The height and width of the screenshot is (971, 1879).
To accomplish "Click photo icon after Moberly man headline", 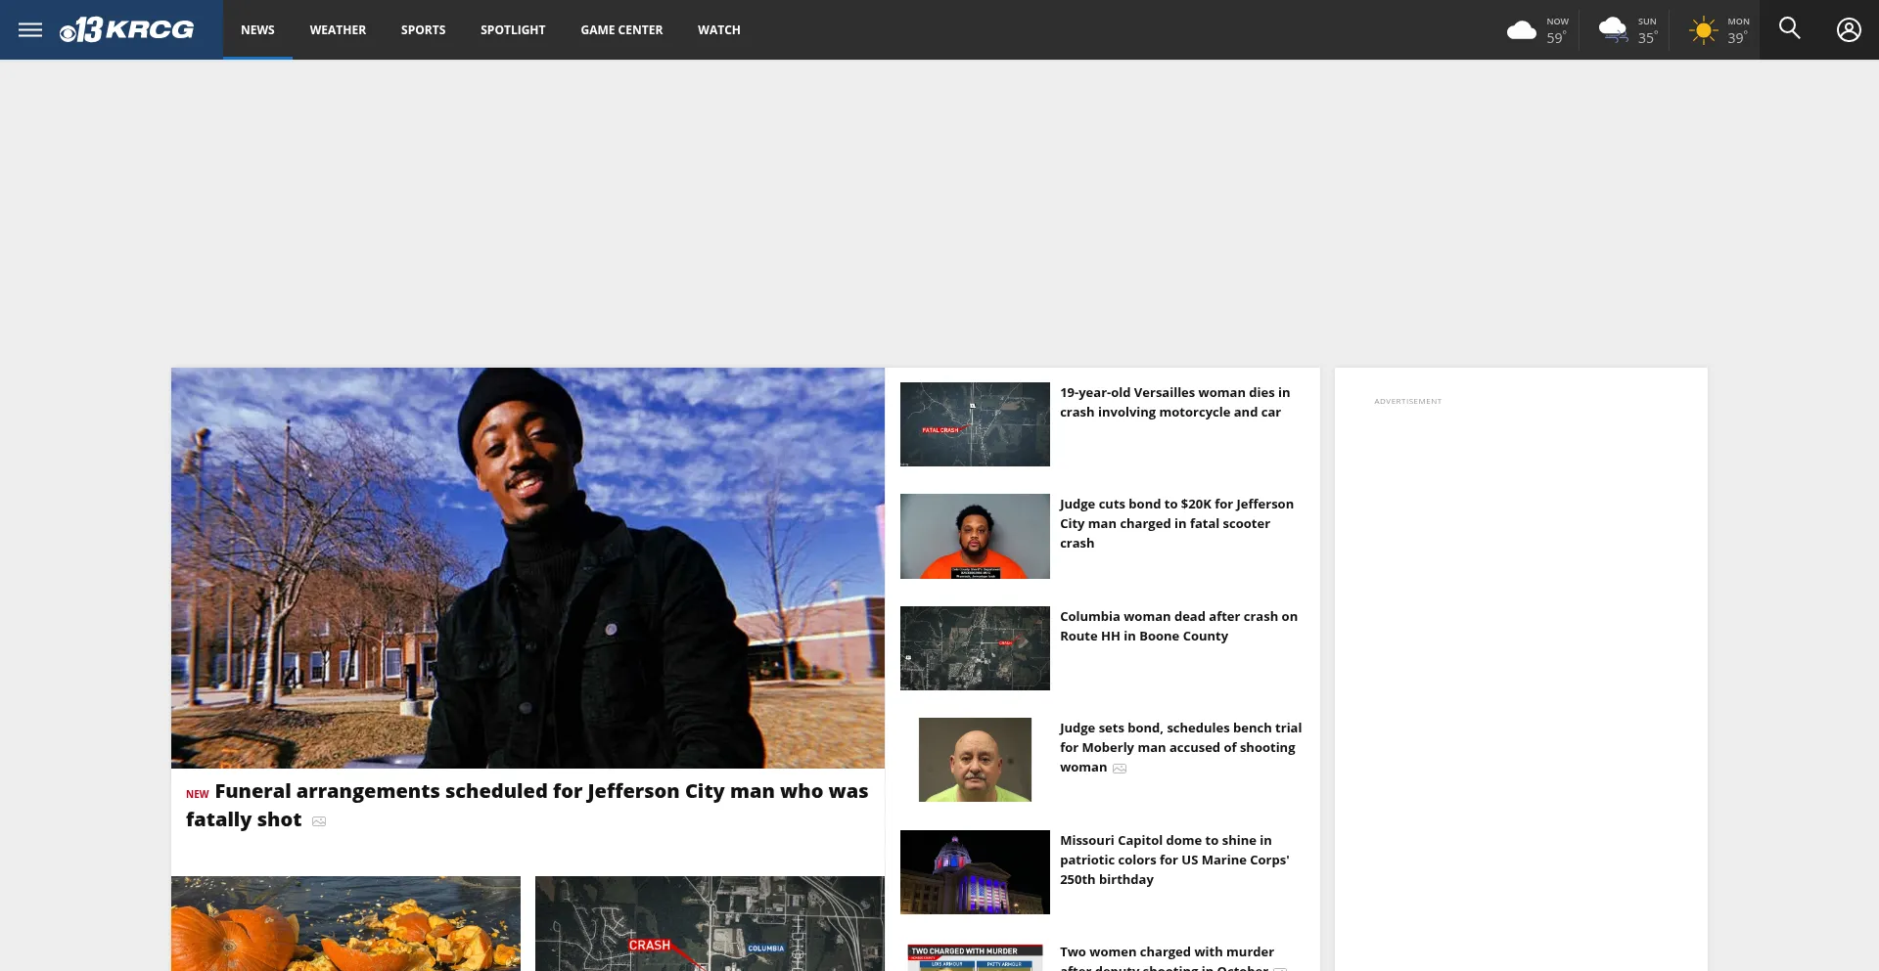I will coord(1120,769).
